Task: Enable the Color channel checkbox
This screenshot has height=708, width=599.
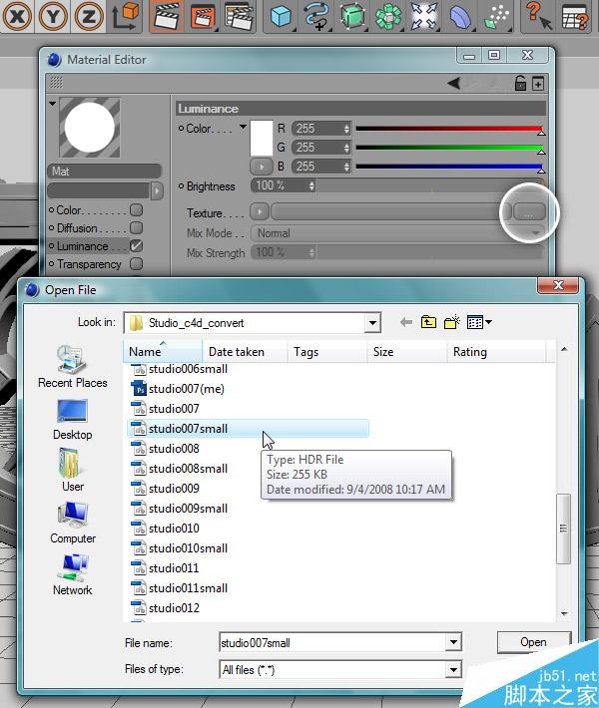Action: pyautogui.click(x=136, y=210)
